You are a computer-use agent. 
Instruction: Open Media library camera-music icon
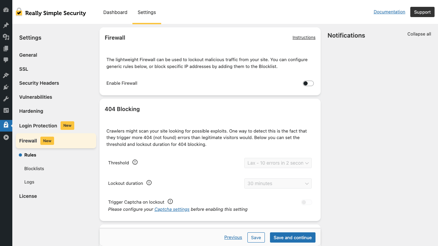click(x=6, y=37)
